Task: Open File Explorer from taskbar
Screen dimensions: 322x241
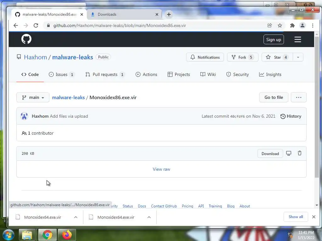Action: coord(27,235)
